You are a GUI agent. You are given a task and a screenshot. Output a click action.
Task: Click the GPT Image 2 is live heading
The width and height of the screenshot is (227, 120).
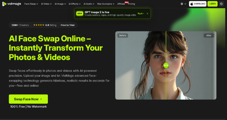coord(97,12)
